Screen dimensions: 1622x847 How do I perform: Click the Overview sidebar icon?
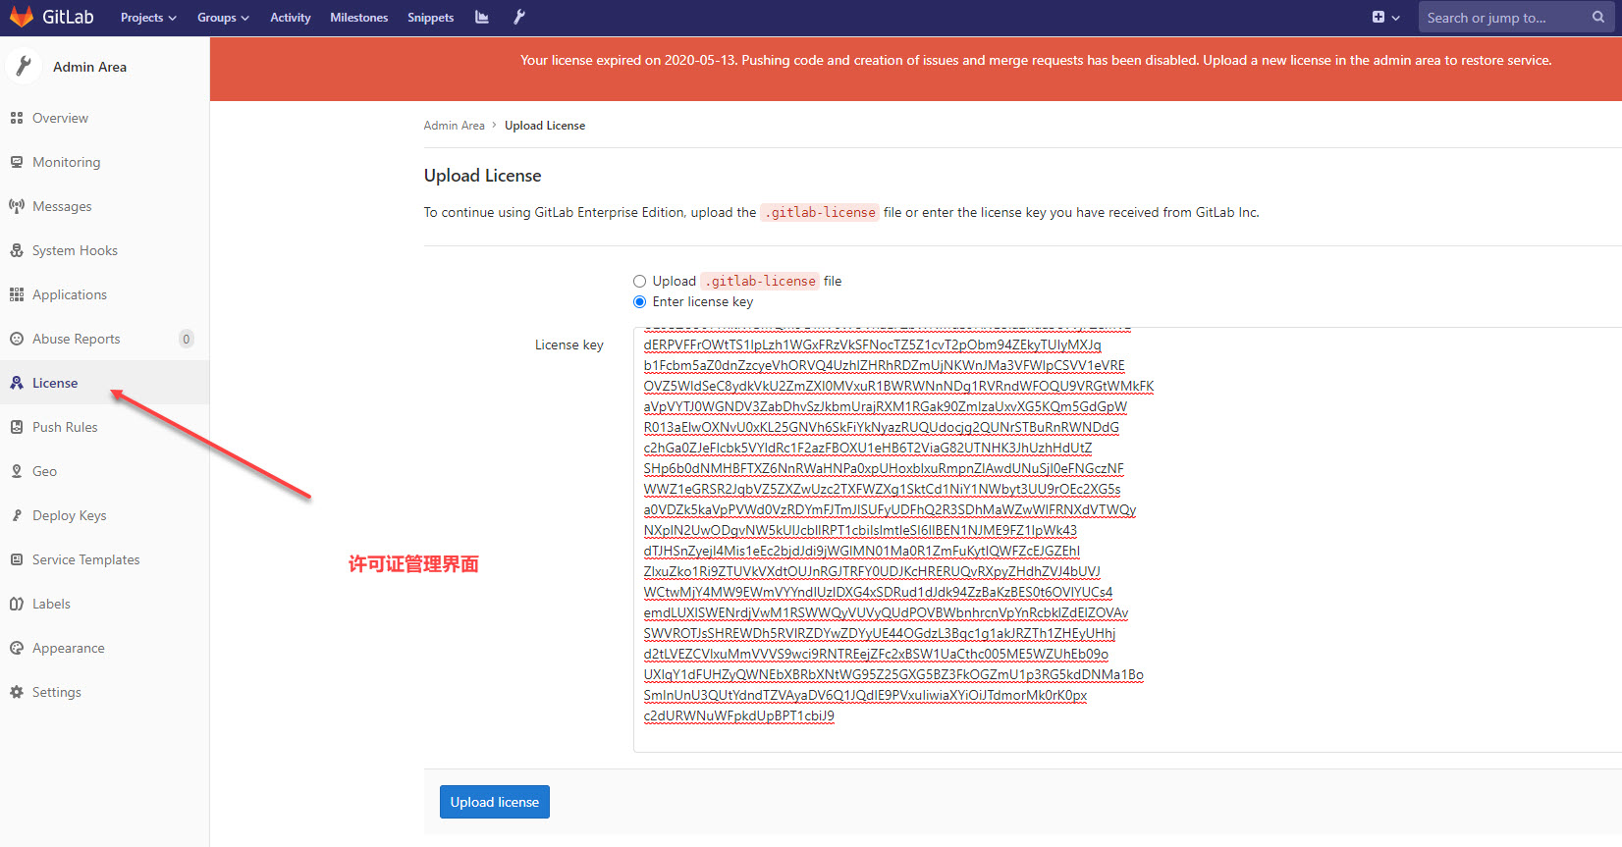(17, 118)
